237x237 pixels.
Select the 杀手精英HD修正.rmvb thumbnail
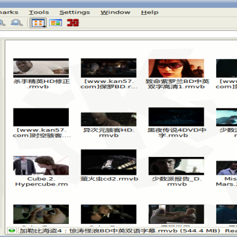[x=41, y=68]
